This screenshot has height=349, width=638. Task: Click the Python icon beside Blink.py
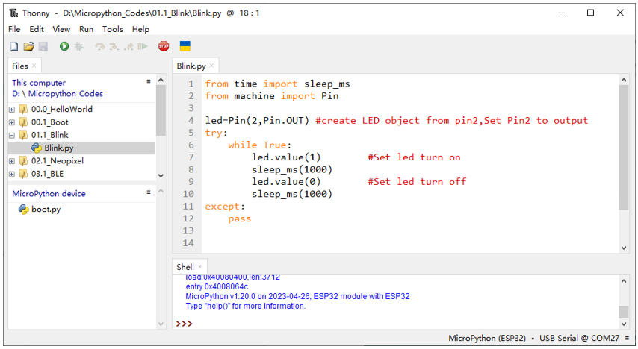(x=37, y=148)
